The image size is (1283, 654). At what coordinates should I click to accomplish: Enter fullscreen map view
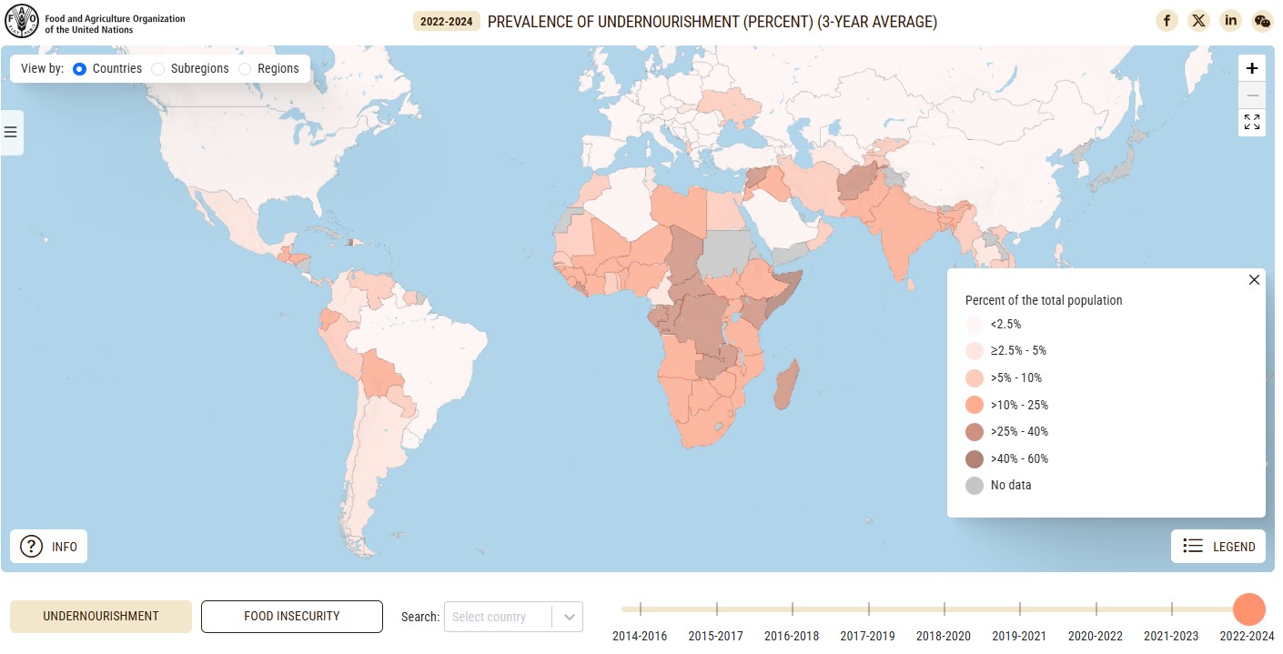[1252, 122]
